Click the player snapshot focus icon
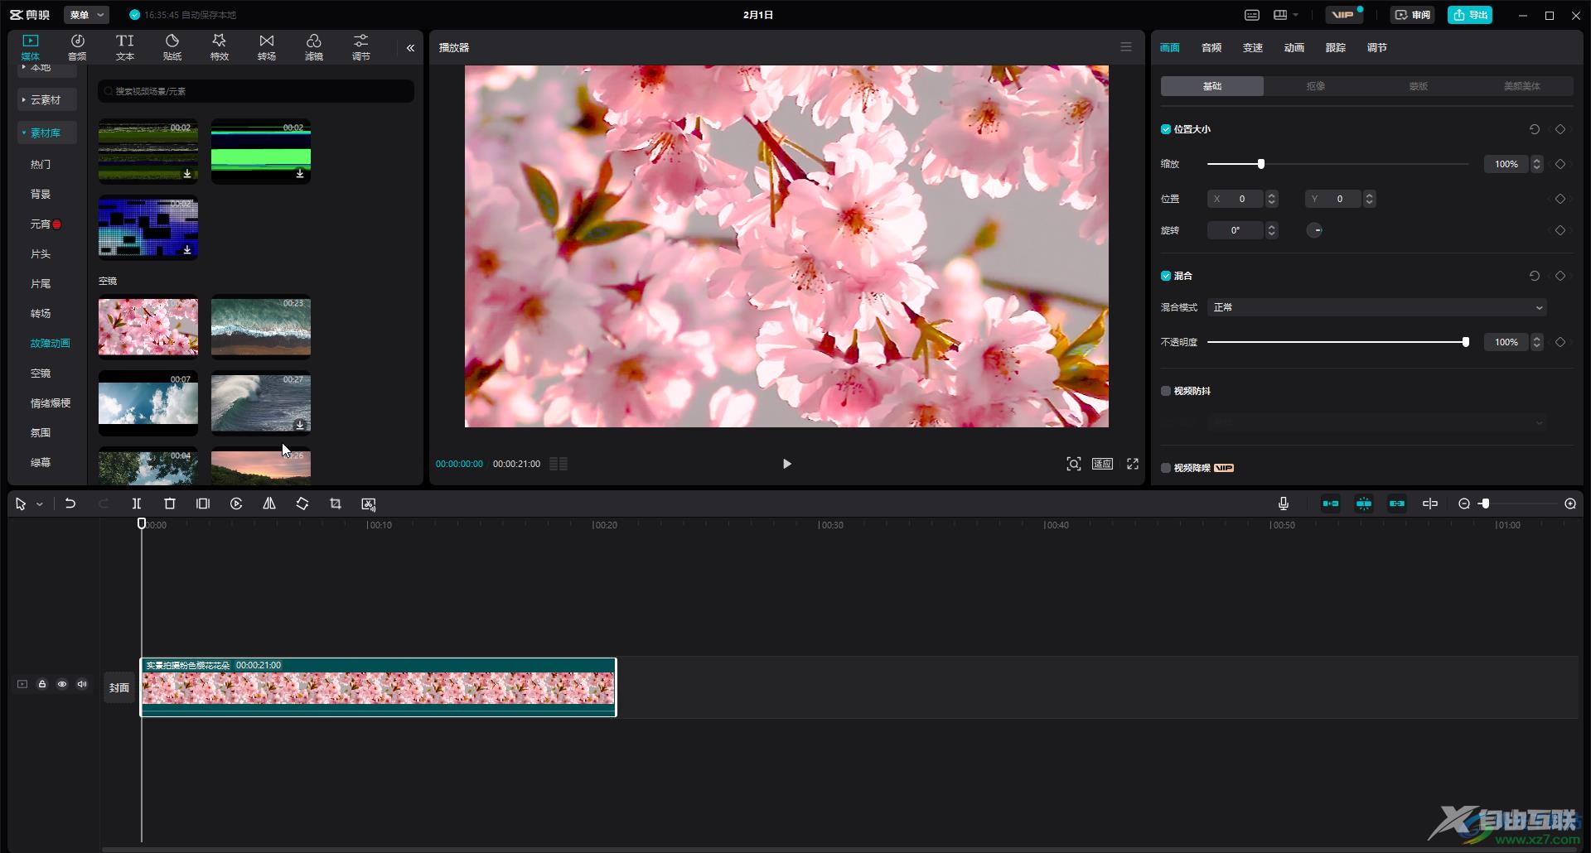1591x853 pixels. pos(1074,464)
